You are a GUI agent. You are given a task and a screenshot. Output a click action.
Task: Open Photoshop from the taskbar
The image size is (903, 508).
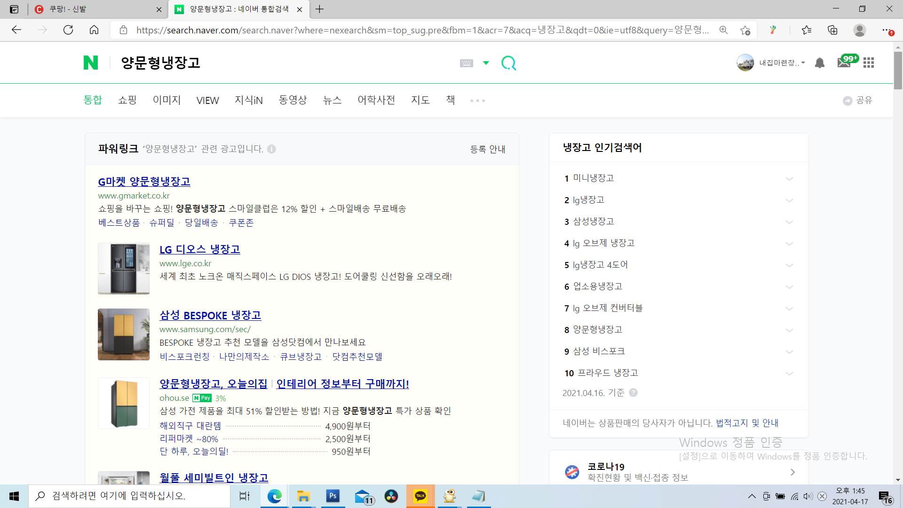click(333, 496)
